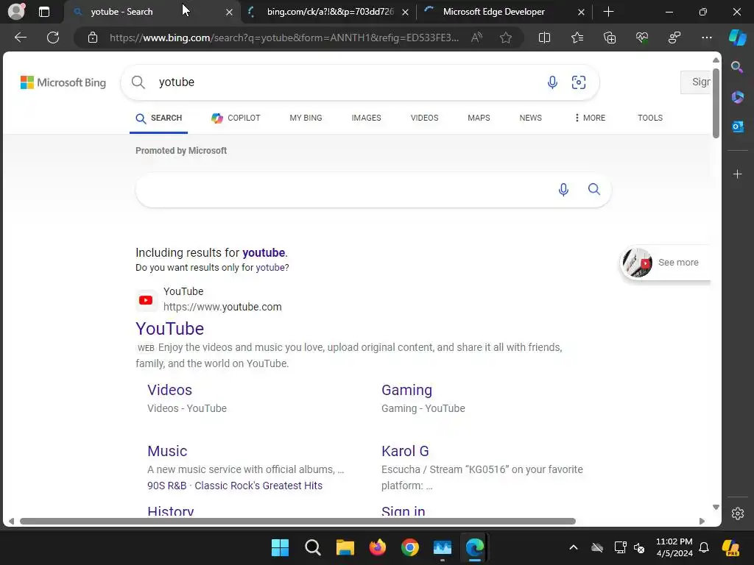Open split screen view
754x565 pixels.
544,38
